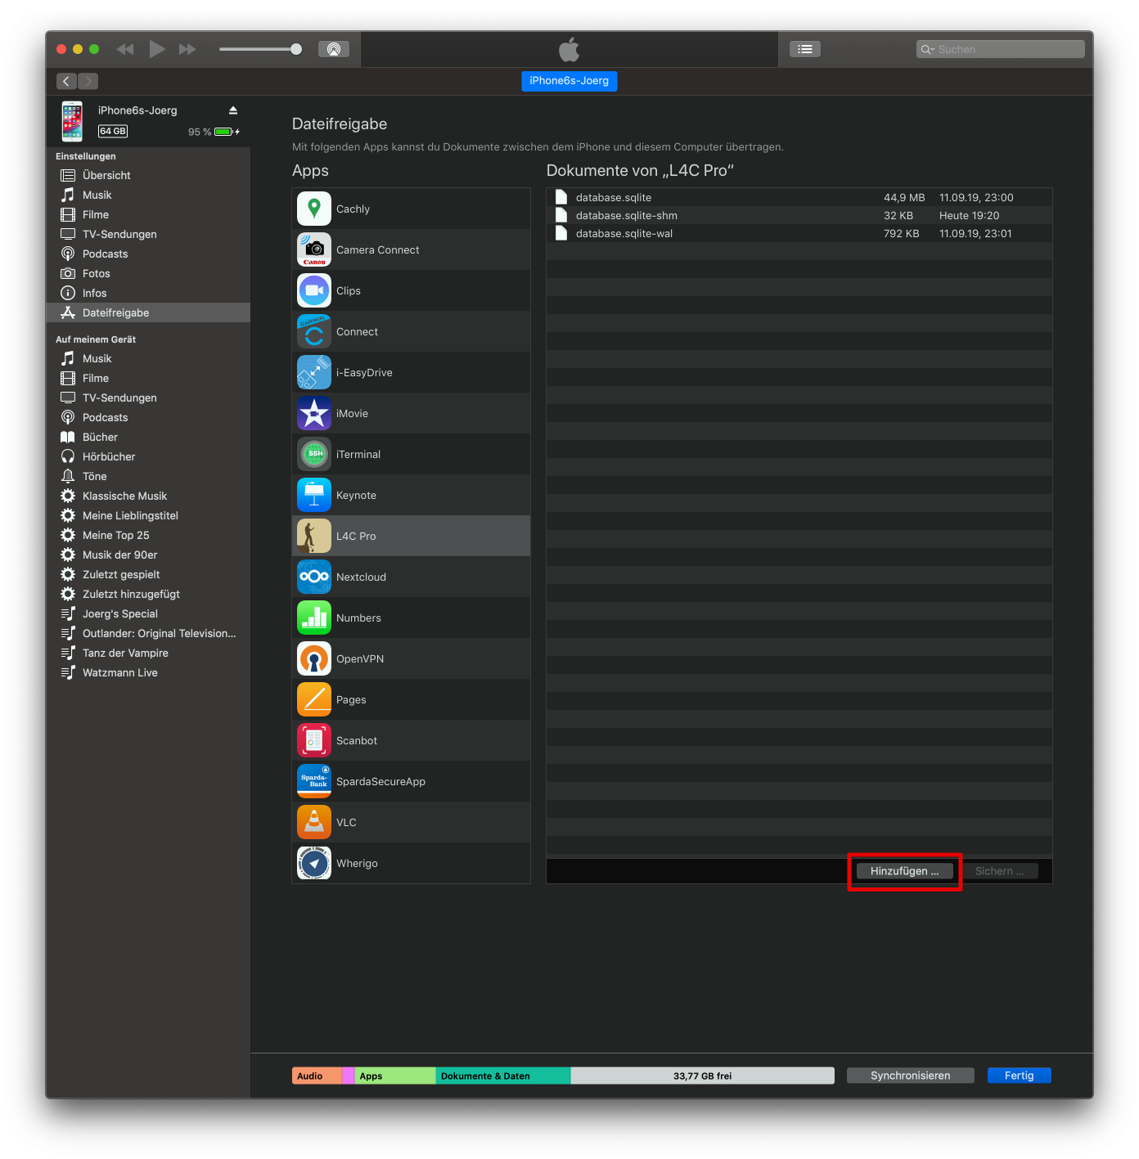Select file database.sqlite-wal
This screenshot has height=1159, width=1139.
coord(799,233)
